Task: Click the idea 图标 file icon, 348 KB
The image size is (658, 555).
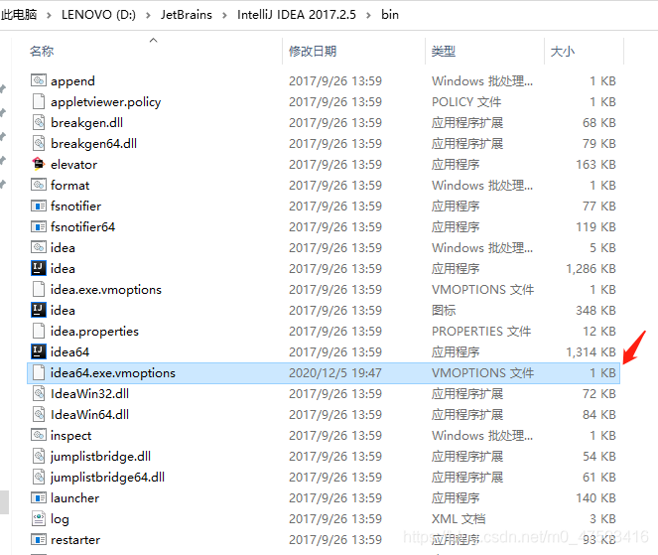Action: click(x=39, y=310)
